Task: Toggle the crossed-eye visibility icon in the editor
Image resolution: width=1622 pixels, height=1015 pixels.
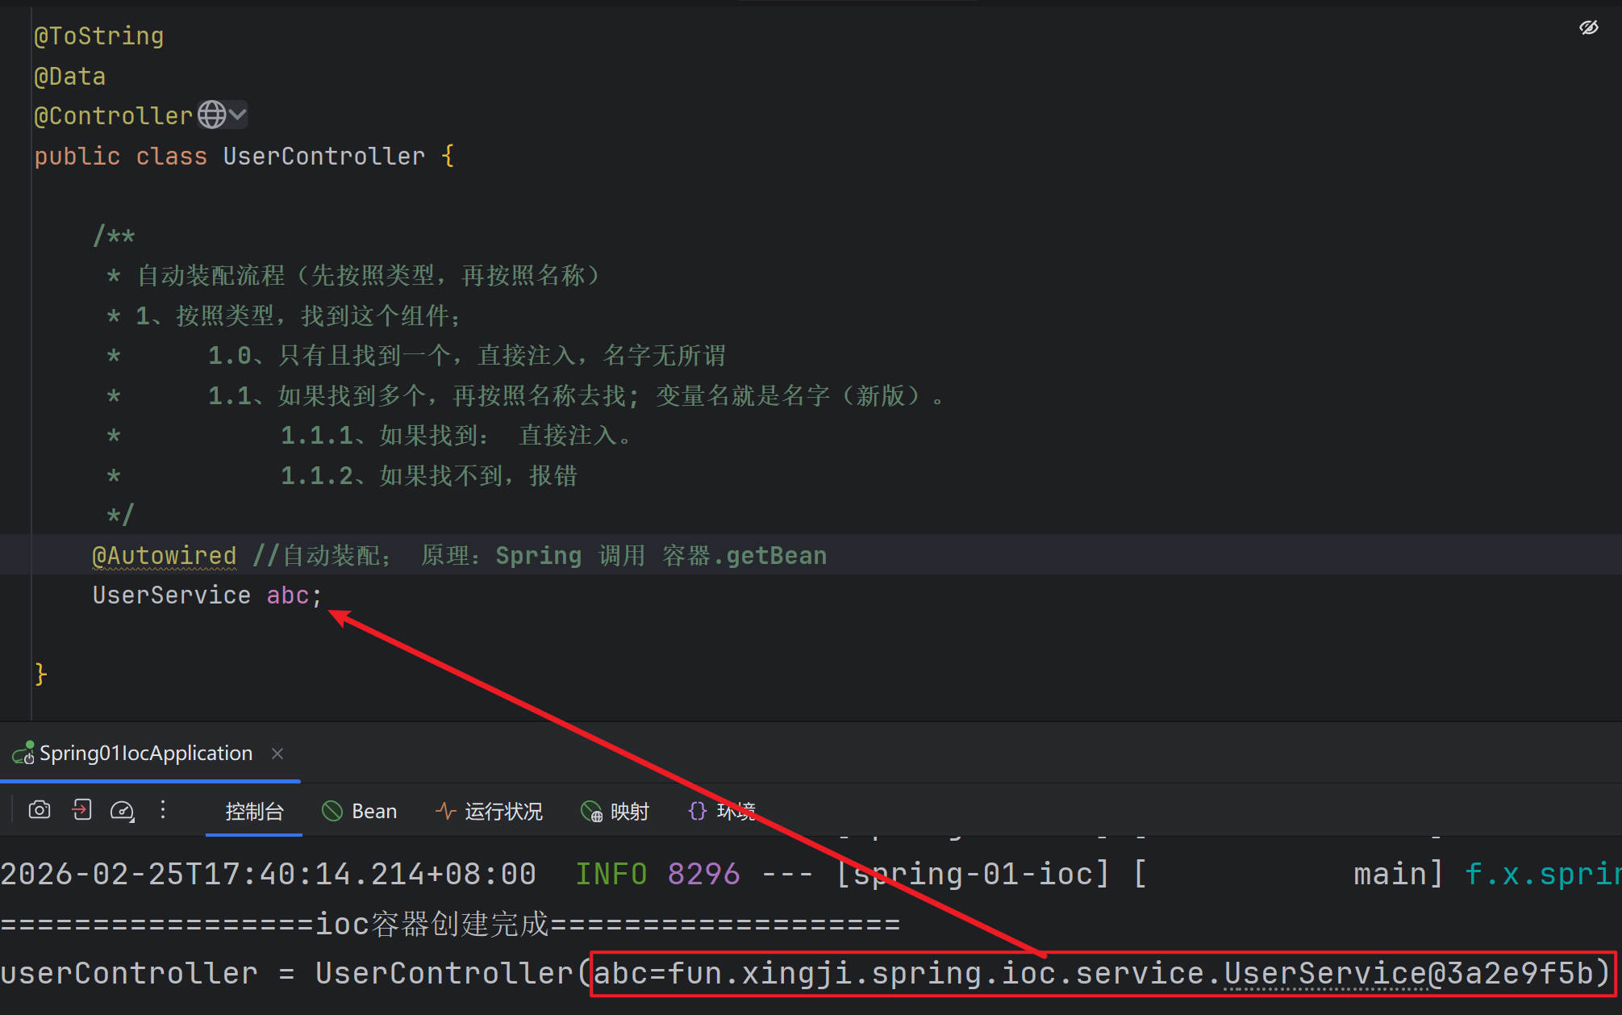Action: click(1588, 28)
